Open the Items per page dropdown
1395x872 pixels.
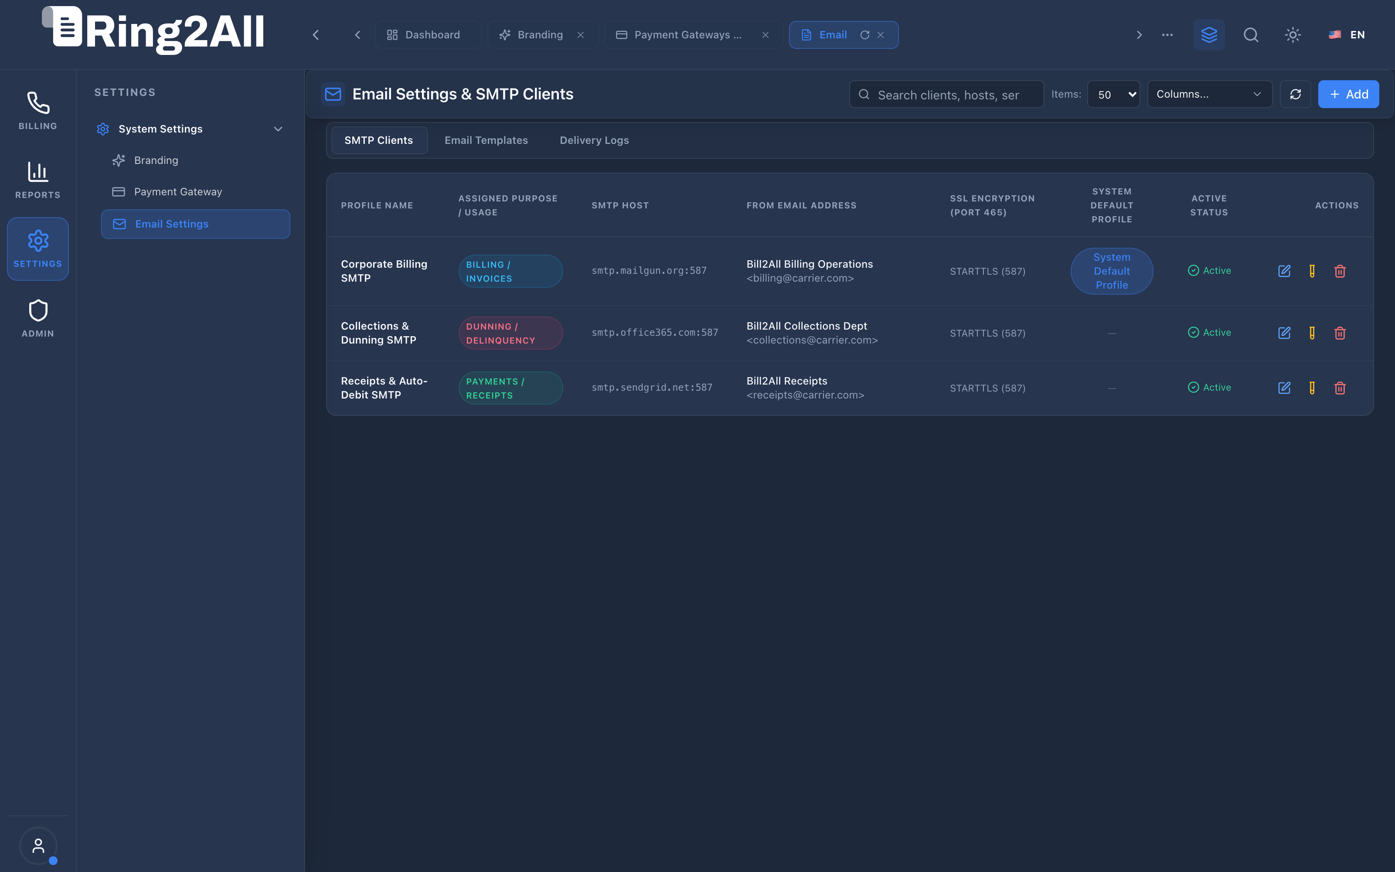click(1113, 94)
